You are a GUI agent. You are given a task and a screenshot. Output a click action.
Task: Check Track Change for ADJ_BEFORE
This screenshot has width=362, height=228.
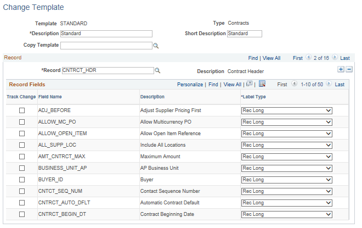pyautogui.click(x=22, y=110)
